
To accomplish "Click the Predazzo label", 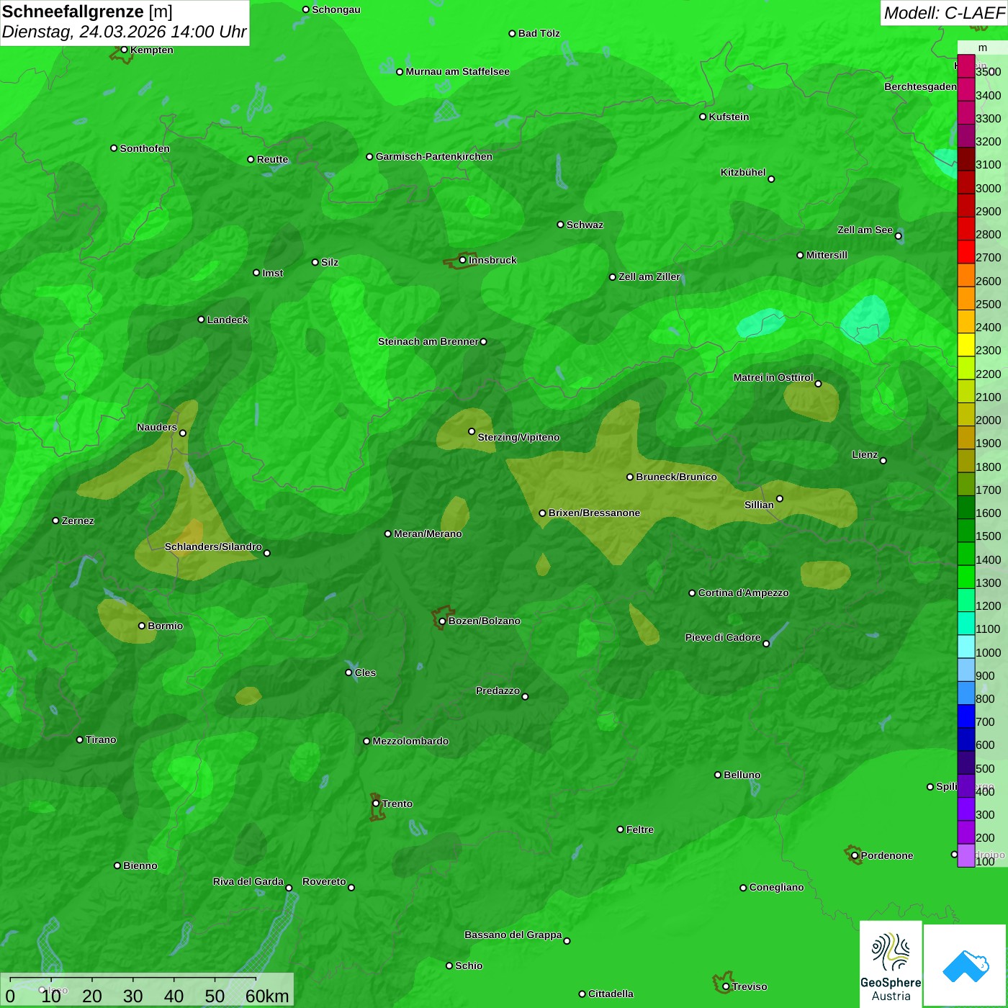I will (498, 690).
